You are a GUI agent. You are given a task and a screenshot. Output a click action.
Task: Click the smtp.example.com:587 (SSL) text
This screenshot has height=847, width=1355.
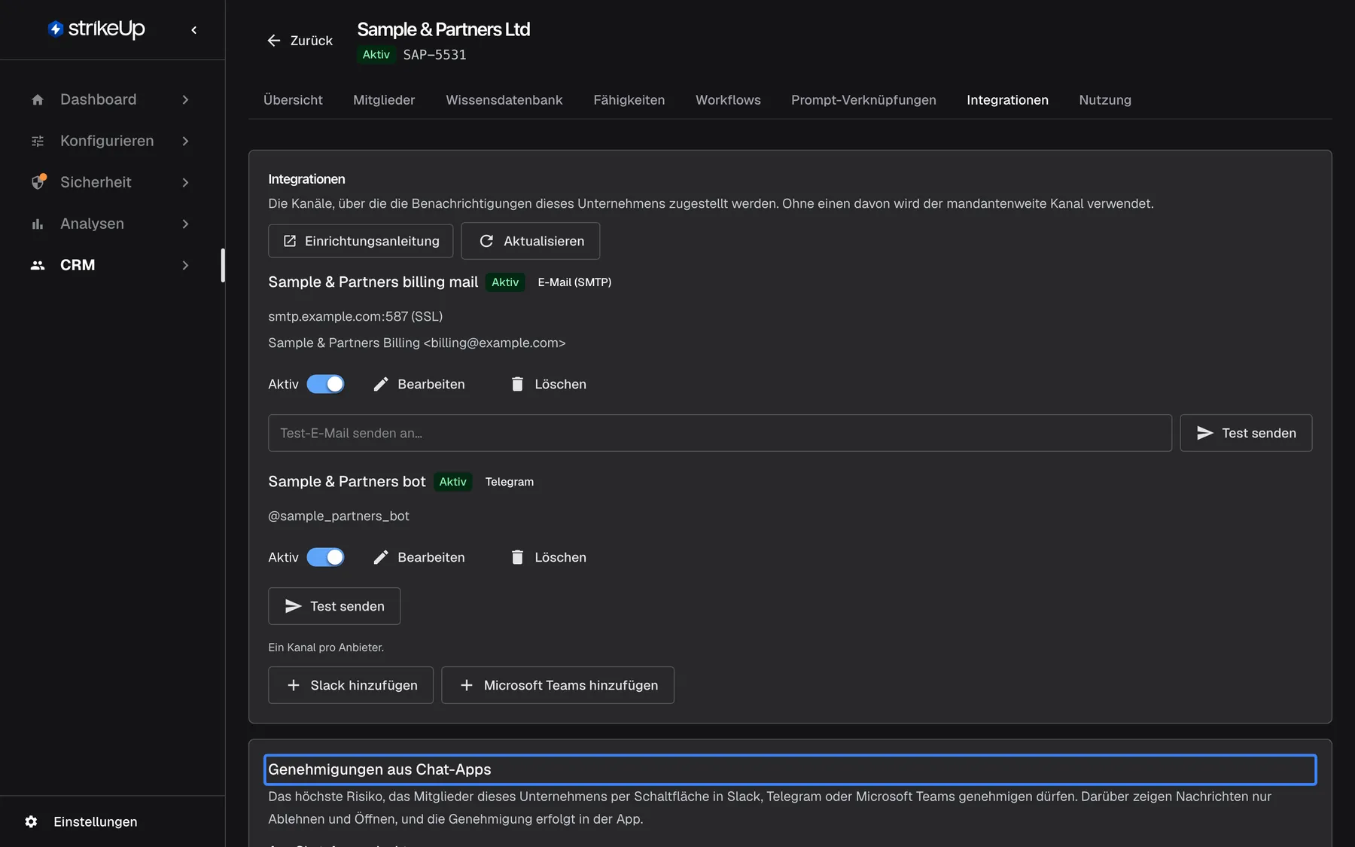pos(355,316)
